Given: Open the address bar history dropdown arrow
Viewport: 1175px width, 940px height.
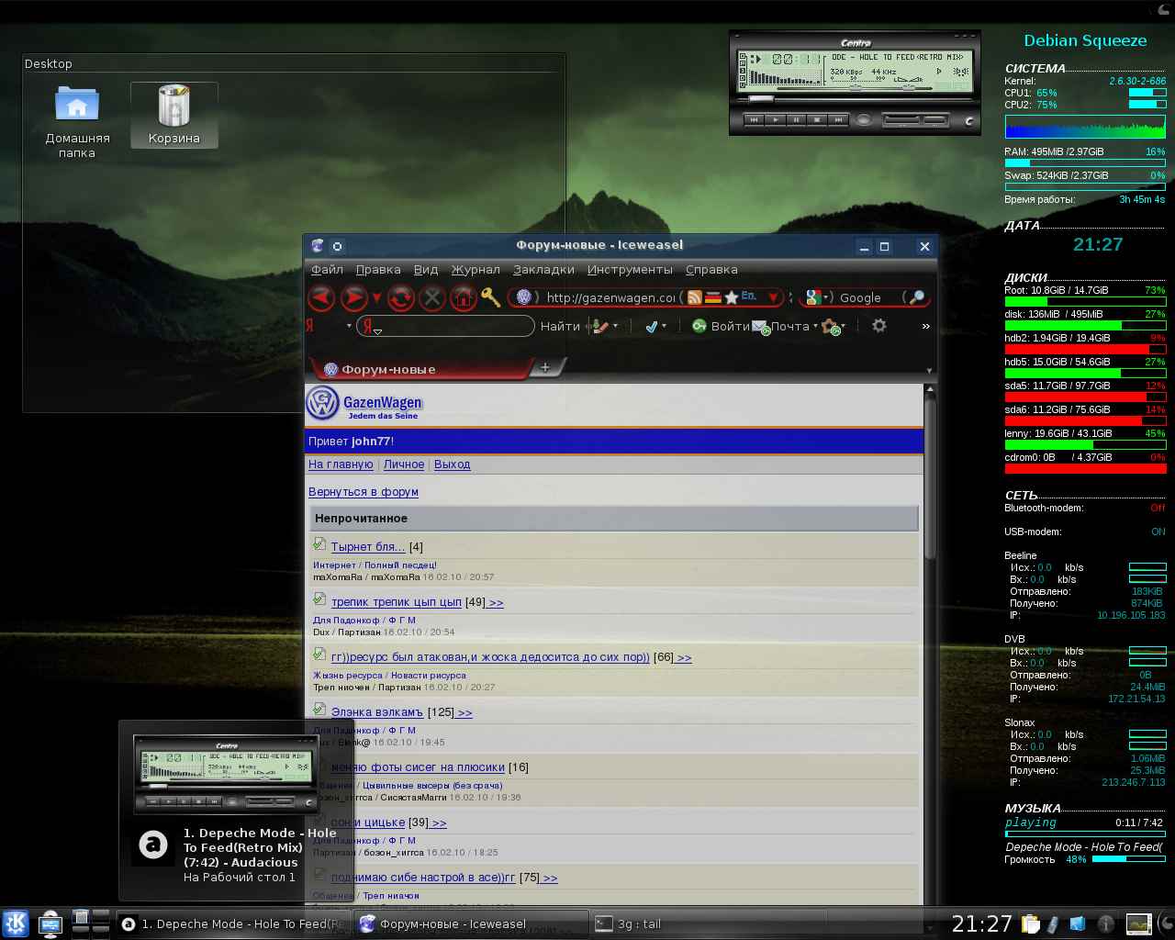Looking at the screenshot, I should [x=773, y=297].
